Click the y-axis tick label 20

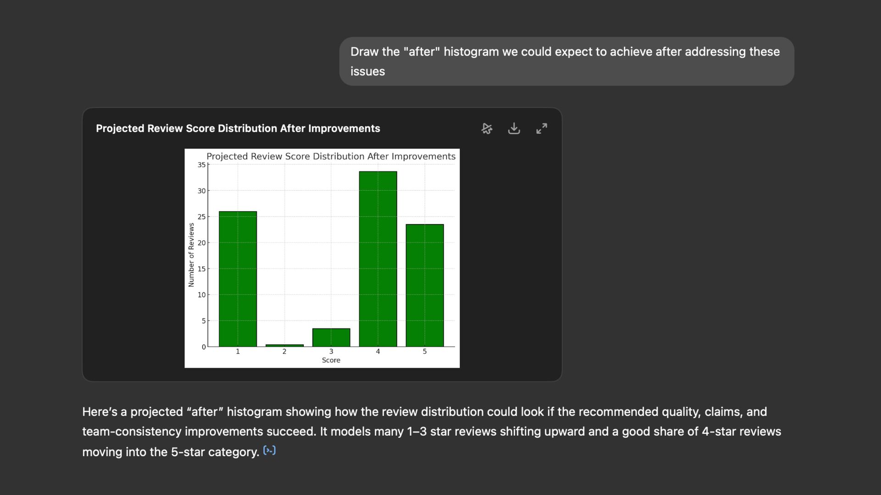coord(201,243)
